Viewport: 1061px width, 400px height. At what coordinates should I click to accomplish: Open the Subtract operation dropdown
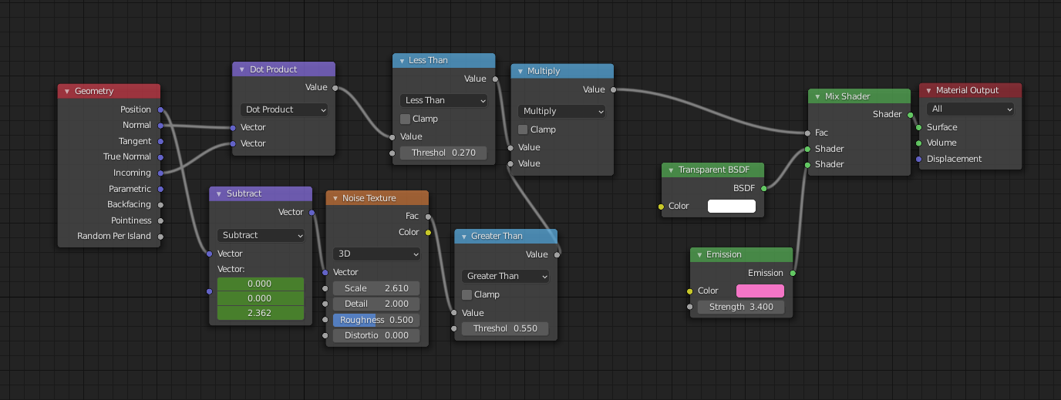[261, 235]
